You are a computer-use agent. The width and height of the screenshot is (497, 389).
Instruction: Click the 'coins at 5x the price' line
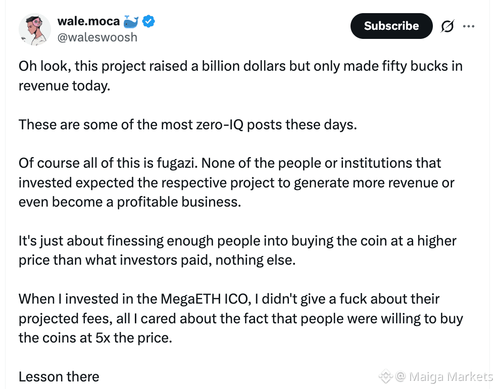click(x=95, y=338)
